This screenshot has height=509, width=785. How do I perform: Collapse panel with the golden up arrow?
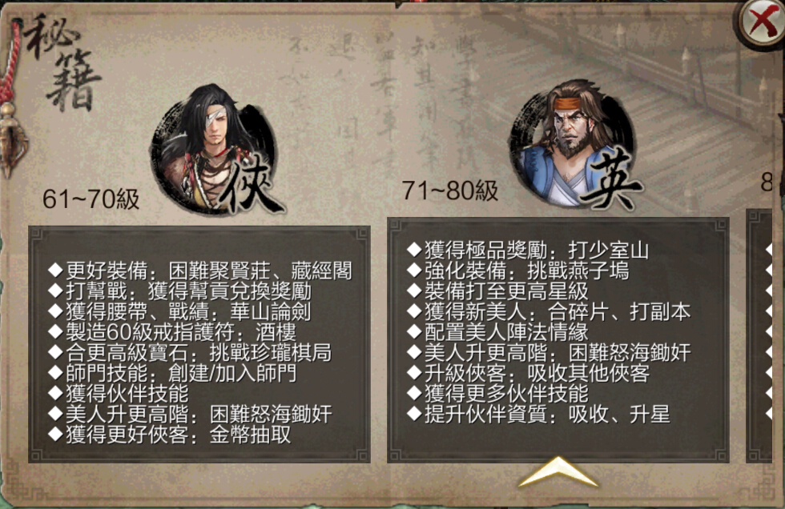click(x=558, y=471)
